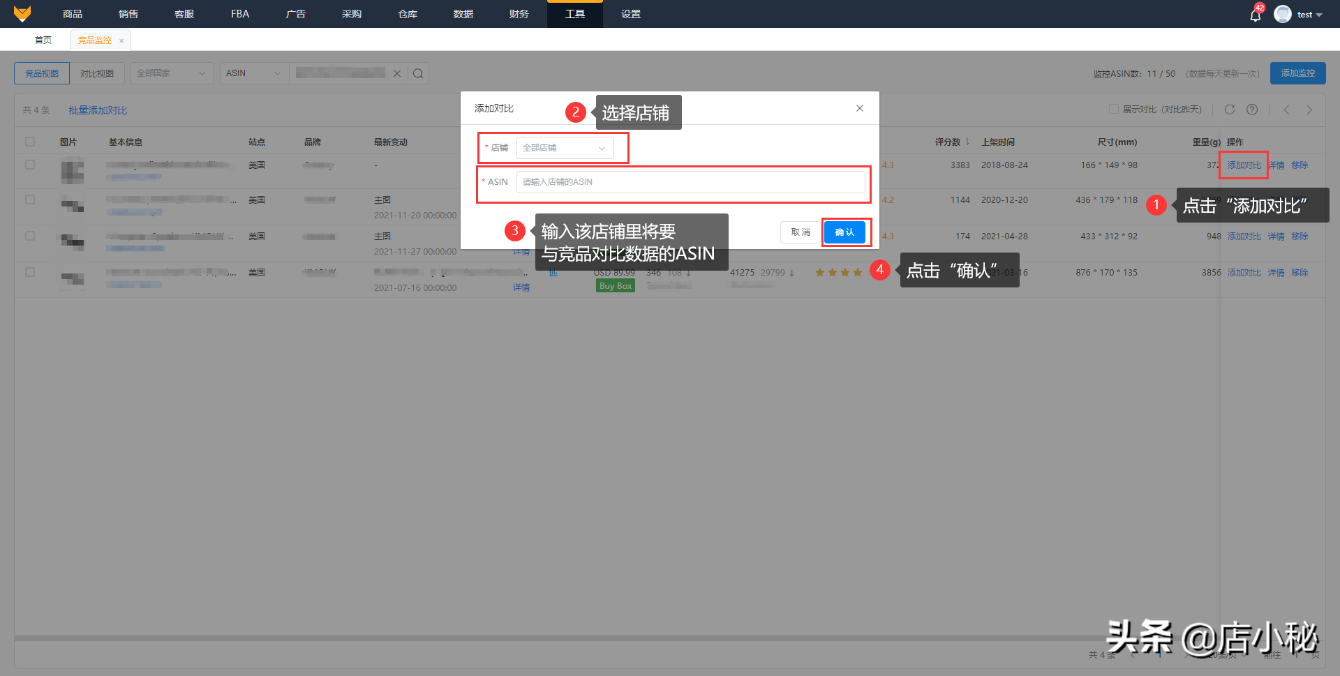The image size is (1340, 676).
Task: Switch to the 对比视图 tab
Action: pyautogui.click(x=97, y=73)
